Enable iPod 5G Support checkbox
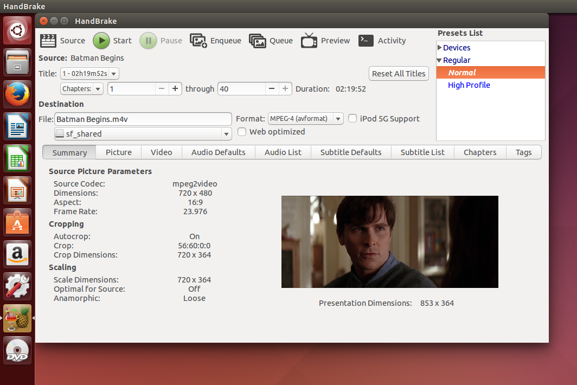Viewport: 577px width, 385px height. click(352, 119)
